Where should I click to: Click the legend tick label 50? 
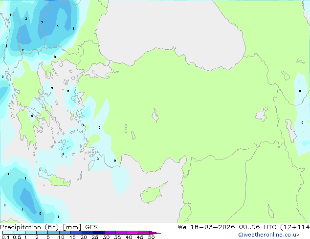tap(151, 237)
